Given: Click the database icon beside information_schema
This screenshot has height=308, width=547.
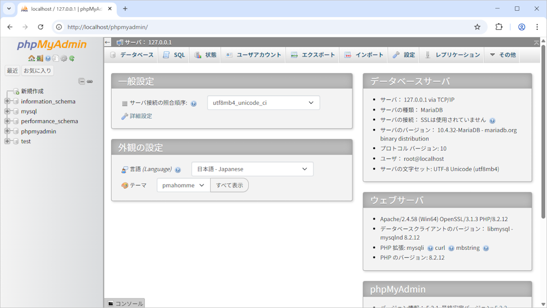Looking at the screenshot, I should [x=16, y=101].
